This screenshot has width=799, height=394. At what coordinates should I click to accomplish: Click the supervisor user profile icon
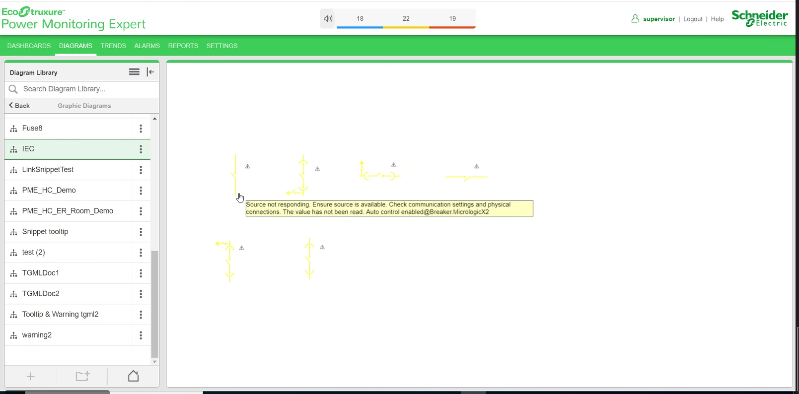click(635, 19)
